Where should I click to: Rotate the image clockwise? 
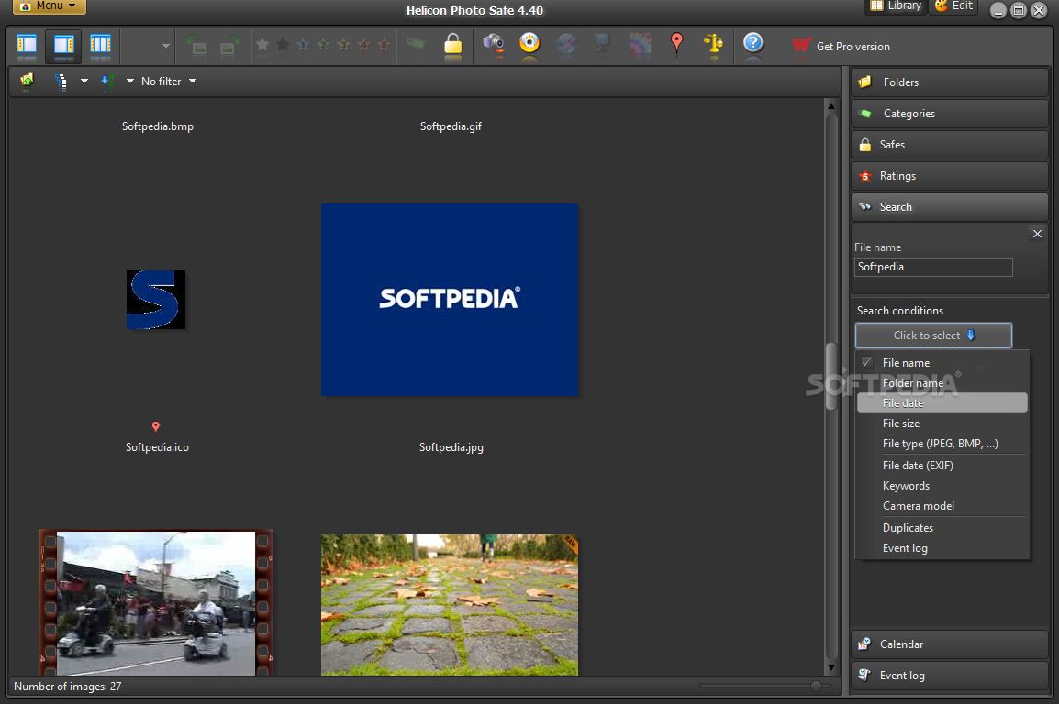pyautogui.click(x=229, y=45)
